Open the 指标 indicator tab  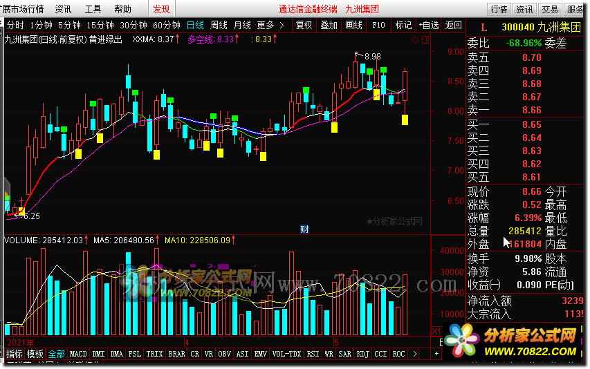pos(15,354)
